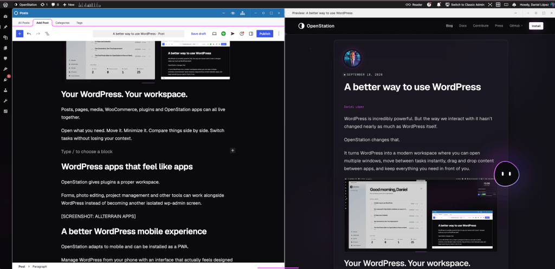The height and width of the screenshot is (269, 555).
Task: Open the editor three-dot options menu
Action: 279,34
